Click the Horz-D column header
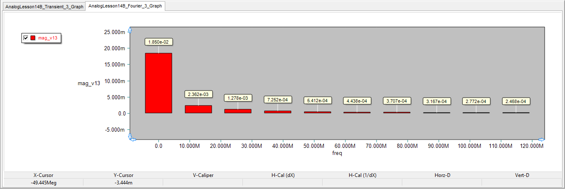 tap(442, 175)
